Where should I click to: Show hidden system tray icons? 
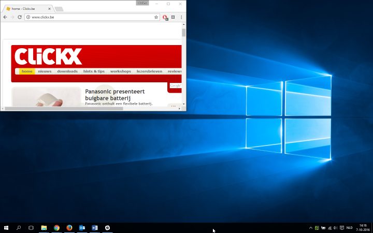click(x=310, y=227)
